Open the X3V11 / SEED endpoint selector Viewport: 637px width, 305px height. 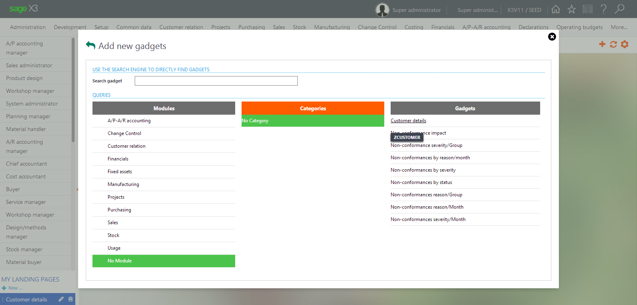[x=524, y=10]
